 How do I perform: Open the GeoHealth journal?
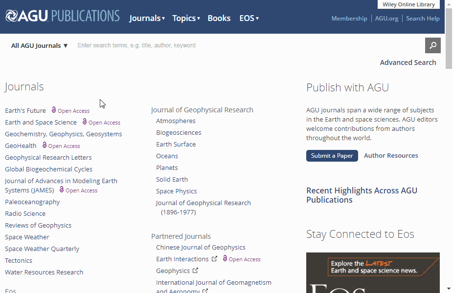(21, 146)
